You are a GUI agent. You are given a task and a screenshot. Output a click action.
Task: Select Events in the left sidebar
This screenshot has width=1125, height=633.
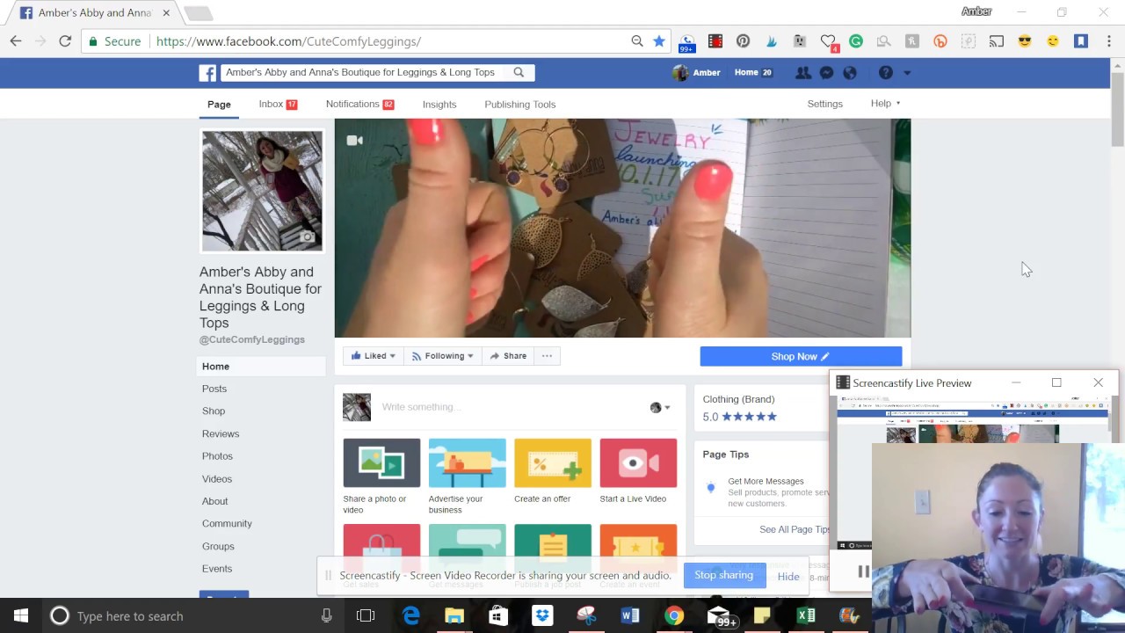click(217, 568)
